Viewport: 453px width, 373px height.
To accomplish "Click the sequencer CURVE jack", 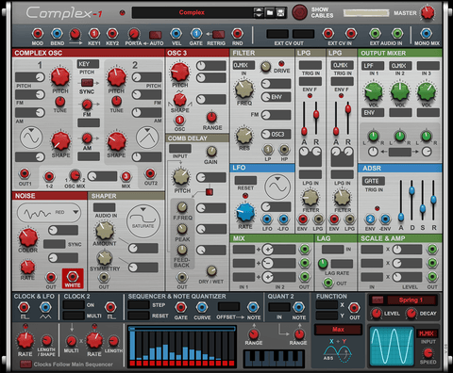I will [202, 307].
